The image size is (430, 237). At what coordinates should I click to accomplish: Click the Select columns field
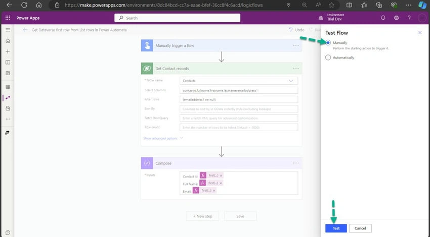[x=239, y=90]
